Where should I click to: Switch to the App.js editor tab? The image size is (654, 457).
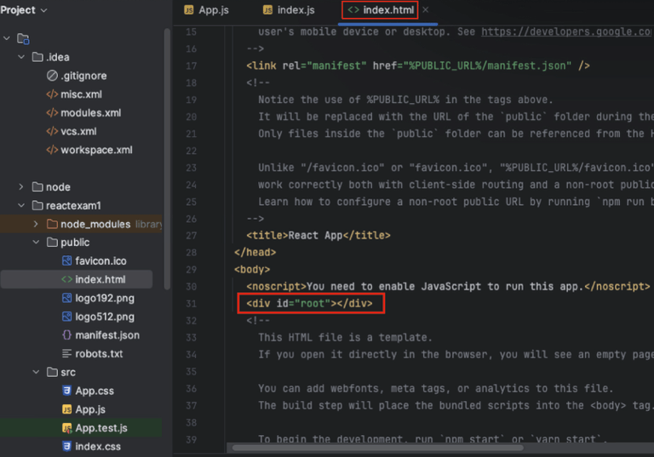tap(206, 10)
